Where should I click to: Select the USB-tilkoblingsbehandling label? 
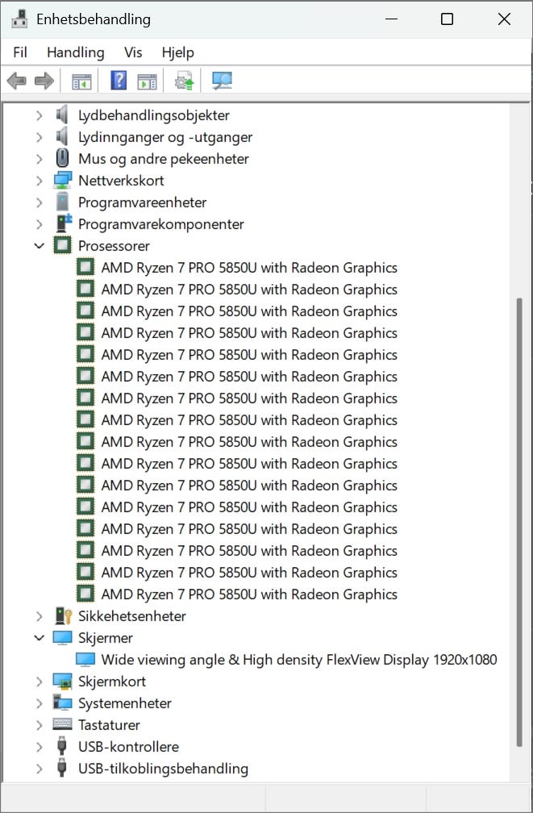[164, 769]
